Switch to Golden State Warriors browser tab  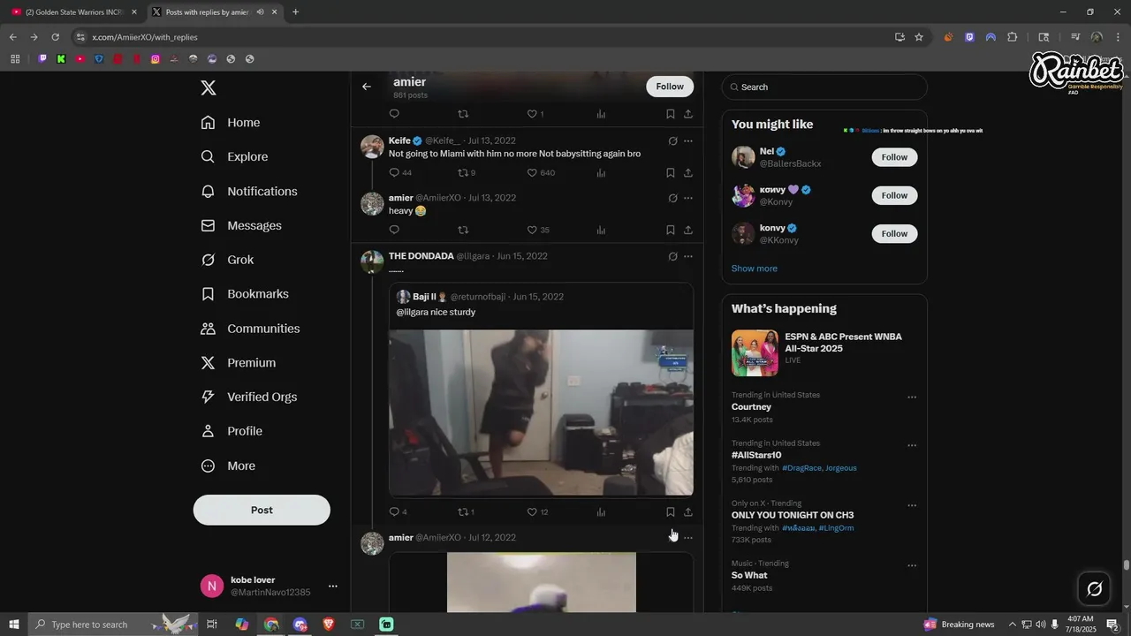tap(74, 12)
